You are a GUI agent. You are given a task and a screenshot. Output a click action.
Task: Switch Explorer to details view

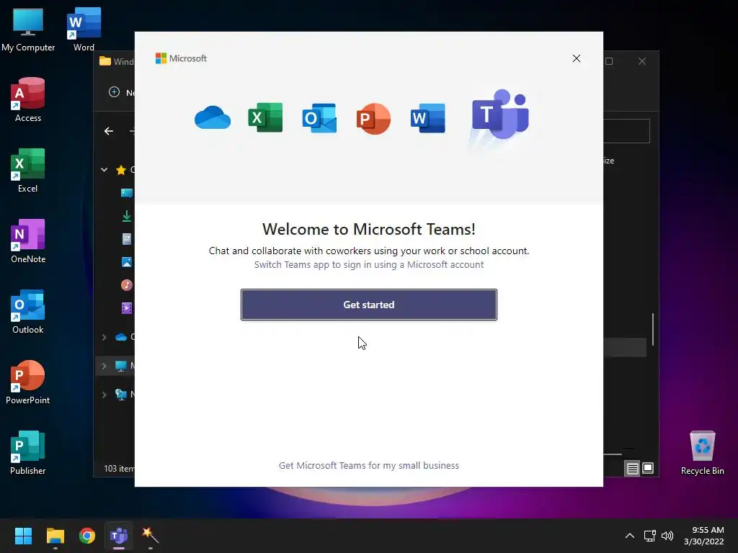tap(632, 468)
